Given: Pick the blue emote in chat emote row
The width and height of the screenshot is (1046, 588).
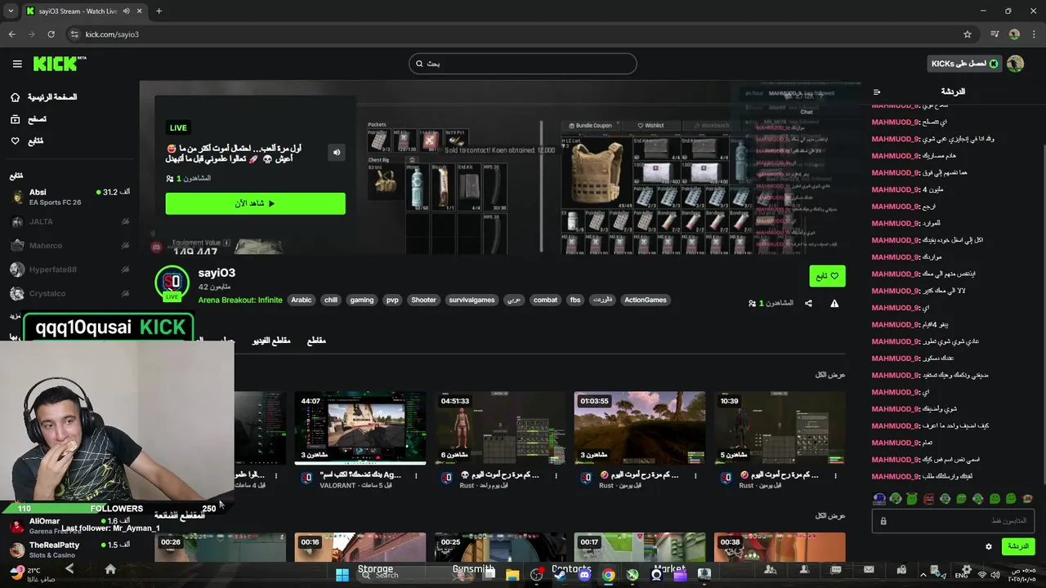Looking at the screenshot, I should click(879, 498).
